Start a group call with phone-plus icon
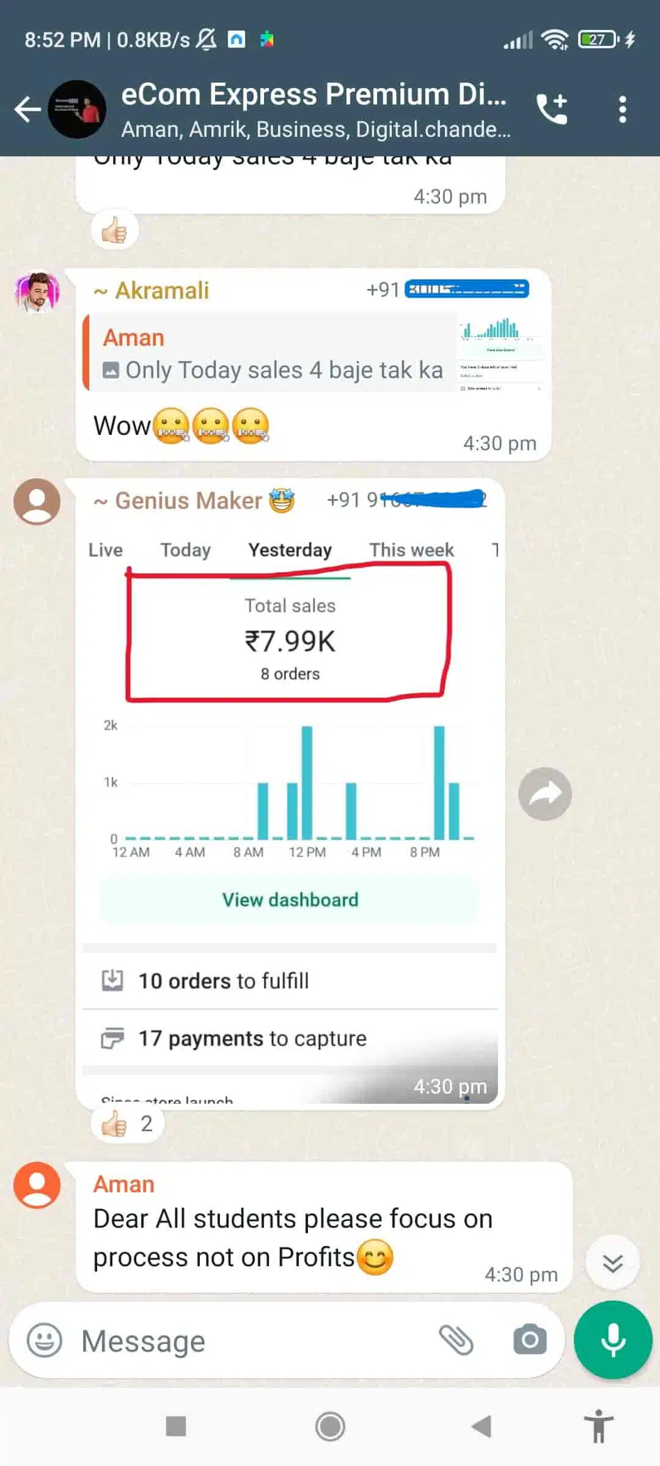 coord(552,109)
